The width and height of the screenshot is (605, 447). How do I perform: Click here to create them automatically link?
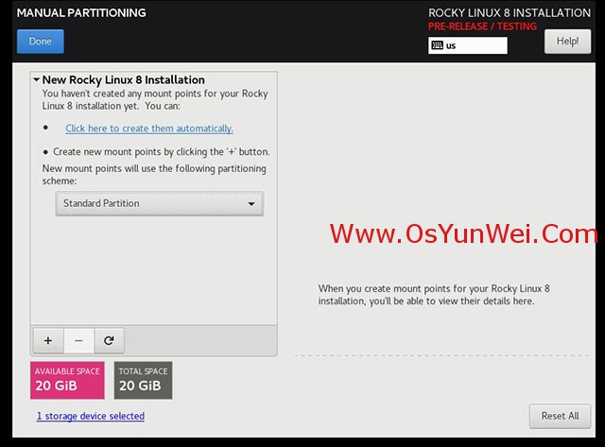click(x=149, y=129)
